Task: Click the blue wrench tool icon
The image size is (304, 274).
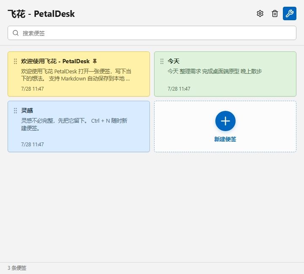Action: click(290, 13)
